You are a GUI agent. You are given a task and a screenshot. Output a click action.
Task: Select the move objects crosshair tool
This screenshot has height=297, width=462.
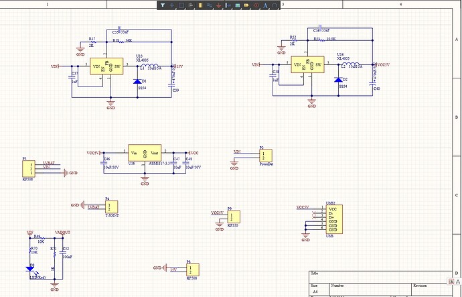(172, 5)
